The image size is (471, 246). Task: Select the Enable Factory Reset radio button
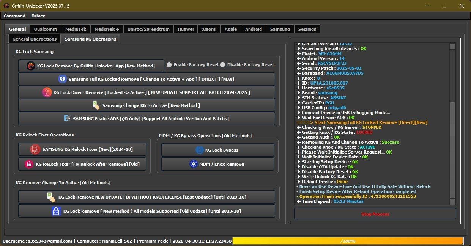click(x=169, y=65)
